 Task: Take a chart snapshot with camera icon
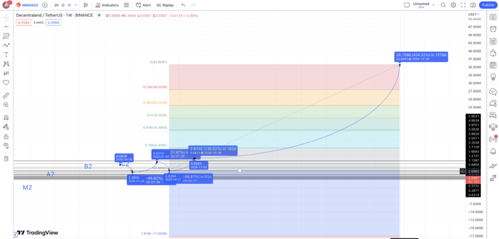click(473, 5)
